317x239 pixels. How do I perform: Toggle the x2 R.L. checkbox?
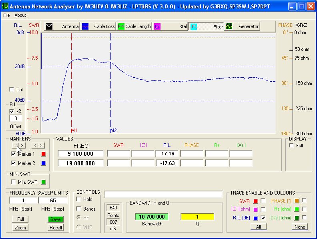(12, 111)
